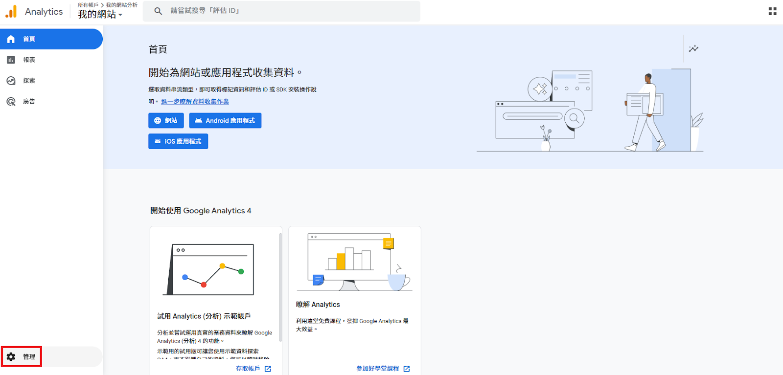Choose the 網站 data stream button
Image resolution: width=783 pixels, height=375 pixels.
166,121
